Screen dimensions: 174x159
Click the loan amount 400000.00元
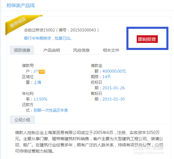[x=114, y=71]
